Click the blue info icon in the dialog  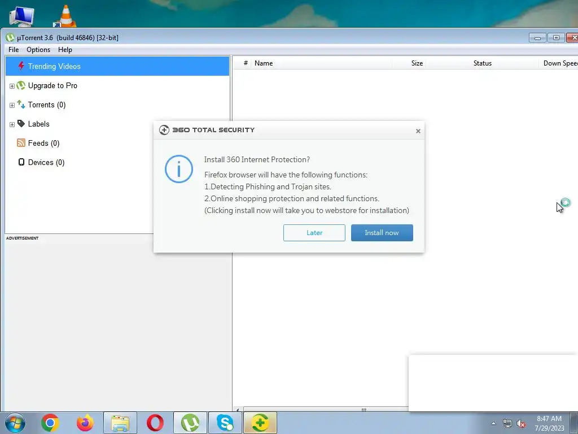[x=179, y=169]
